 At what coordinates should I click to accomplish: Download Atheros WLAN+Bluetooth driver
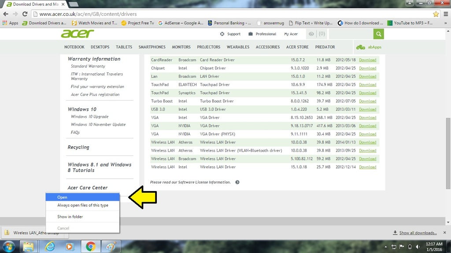click(x=368, y=151)
